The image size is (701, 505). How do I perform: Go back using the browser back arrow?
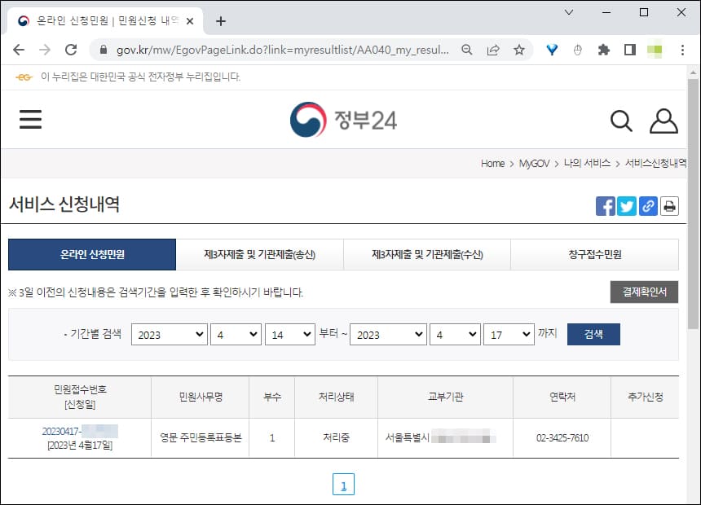pyautogui.click(x=19, y=49)
